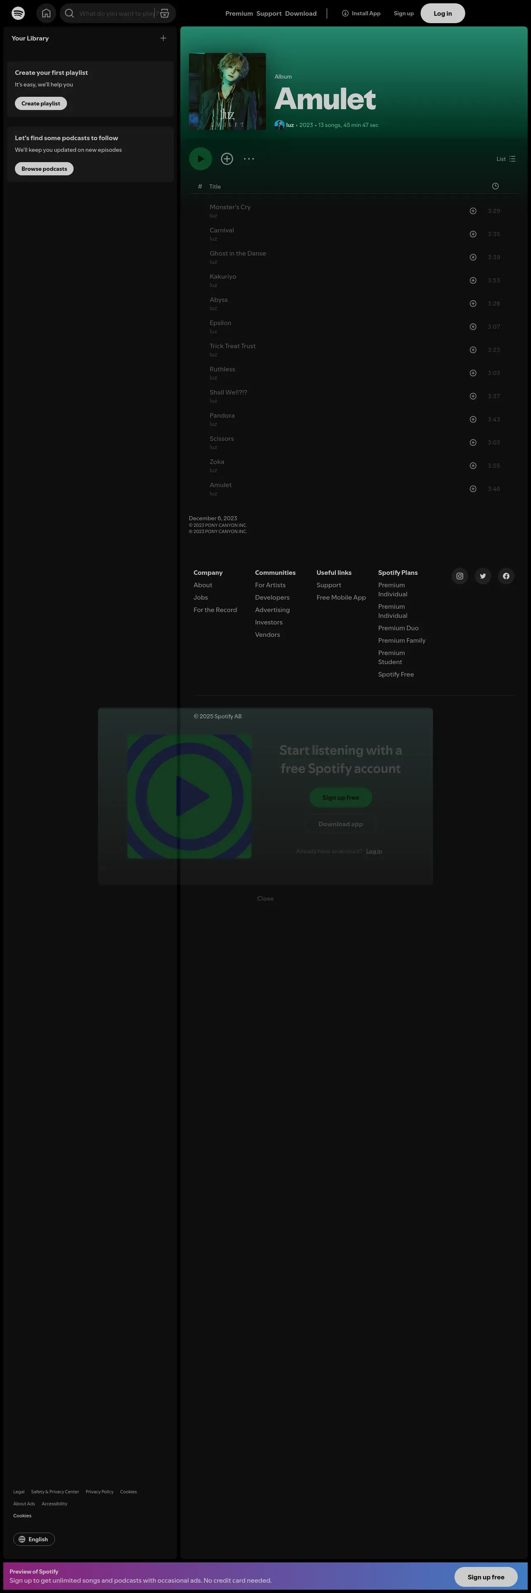This screenshot has width=531, height=1593.
Task: Click the Browse podcasts button
Action: 44,169
